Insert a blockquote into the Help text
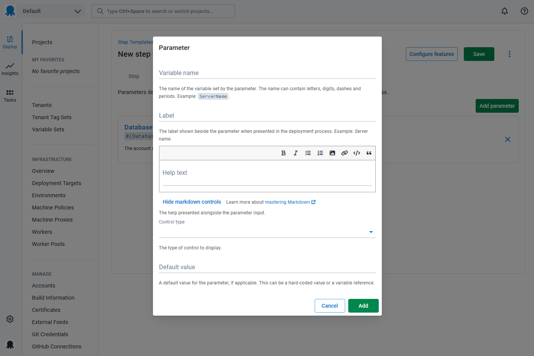This screenshot has width=534, height=356. [369, 153]
